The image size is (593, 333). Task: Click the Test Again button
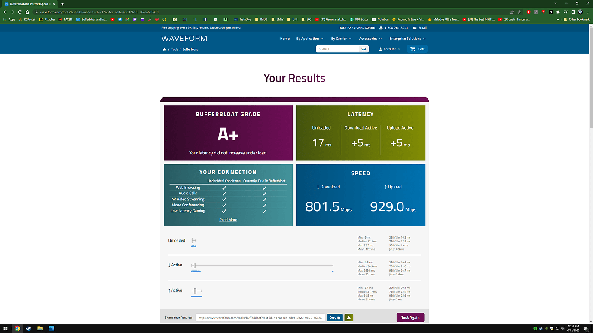410,318
